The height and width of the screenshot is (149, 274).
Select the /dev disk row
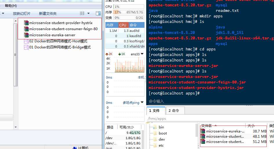click(x=123, y=138)
